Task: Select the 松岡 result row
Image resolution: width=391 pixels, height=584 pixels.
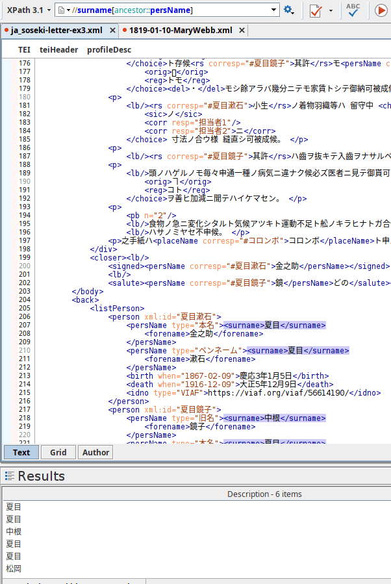Action: coord(197,568)
